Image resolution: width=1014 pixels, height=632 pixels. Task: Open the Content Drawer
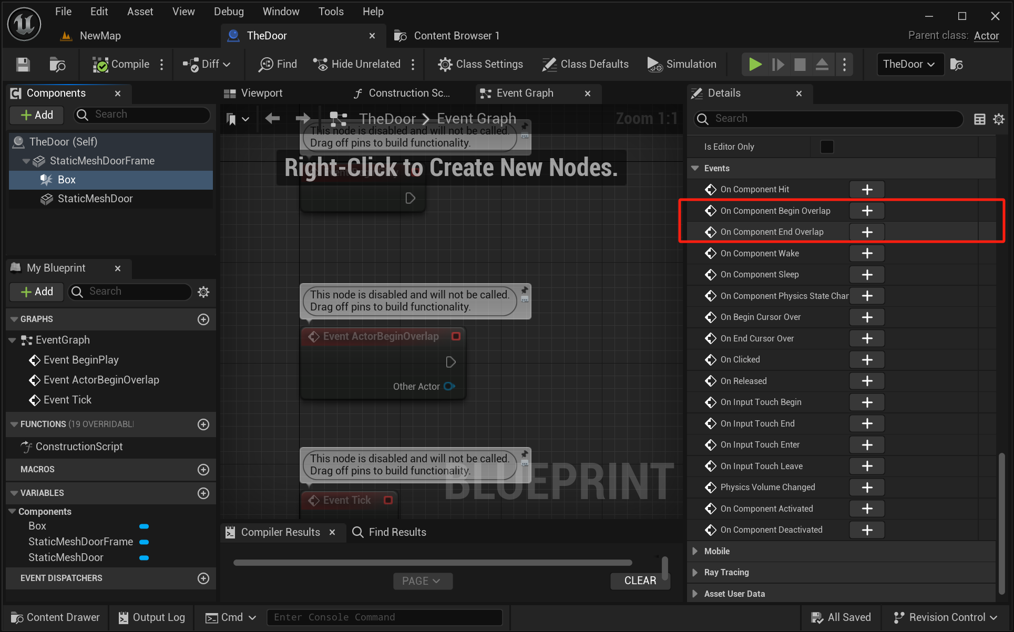[55, 618]
